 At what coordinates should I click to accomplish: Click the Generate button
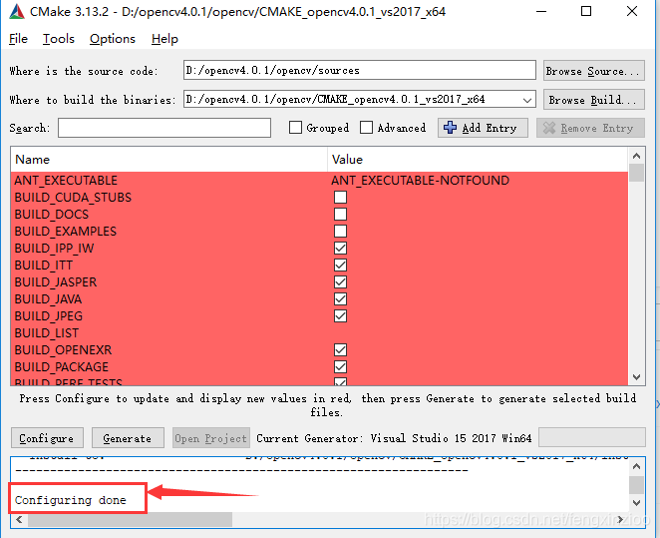(x=128, y=438)
